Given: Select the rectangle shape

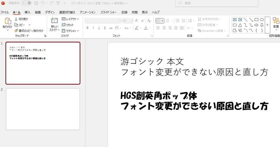Looking at the screenshot, I should point(256,20).
